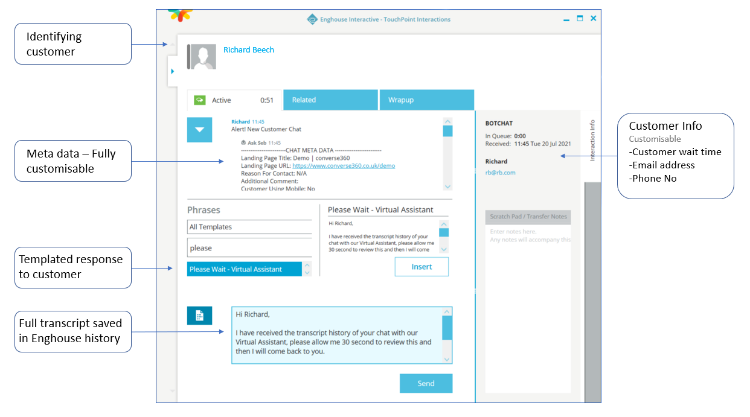Click 'Alert! New Customer Chat' message

[266, 129]
